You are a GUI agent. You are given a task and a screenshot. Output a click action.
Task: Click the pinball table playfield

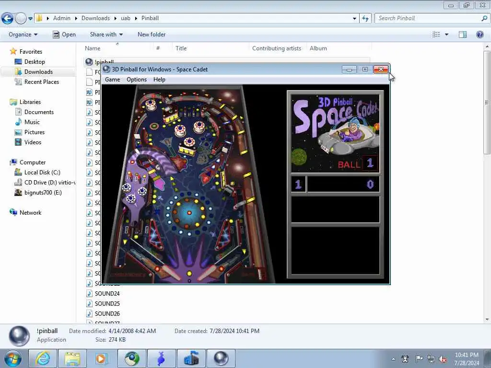(x=189, y=184)
